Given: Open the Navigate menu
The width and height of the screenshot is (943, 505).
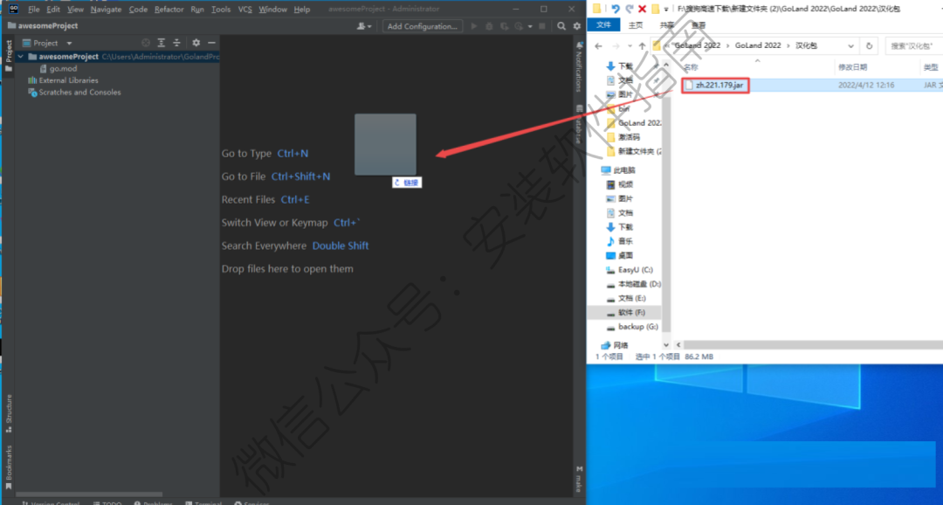Looking at the screenshot, I should click(106, 9).
